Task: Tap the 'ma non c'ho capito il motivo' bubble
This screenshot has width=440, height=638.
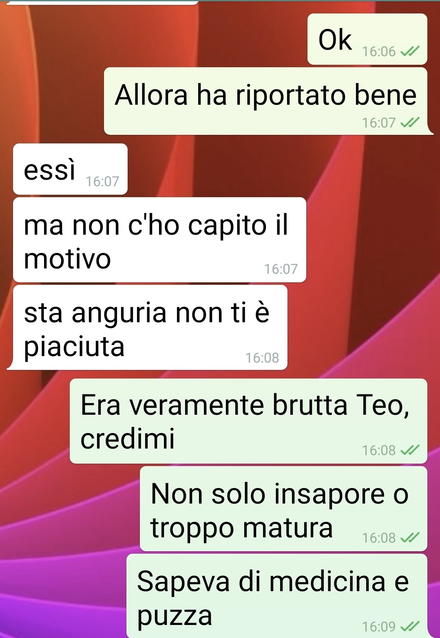Action: [x=159, y=240]
